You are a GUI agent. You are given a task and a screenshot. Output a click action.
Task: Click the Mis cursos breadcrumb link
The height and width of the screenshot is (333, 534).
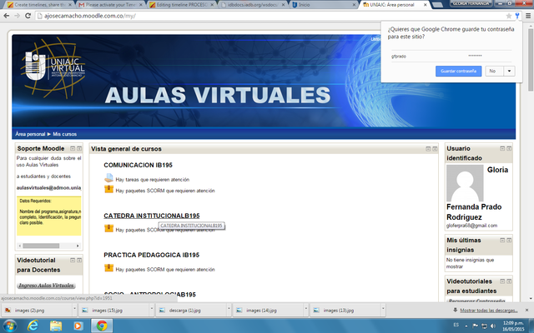(x=65, y=134)
